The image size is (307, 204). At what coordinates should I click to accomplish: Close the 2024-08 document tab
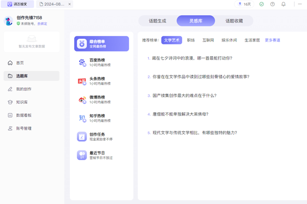[70, 4]
